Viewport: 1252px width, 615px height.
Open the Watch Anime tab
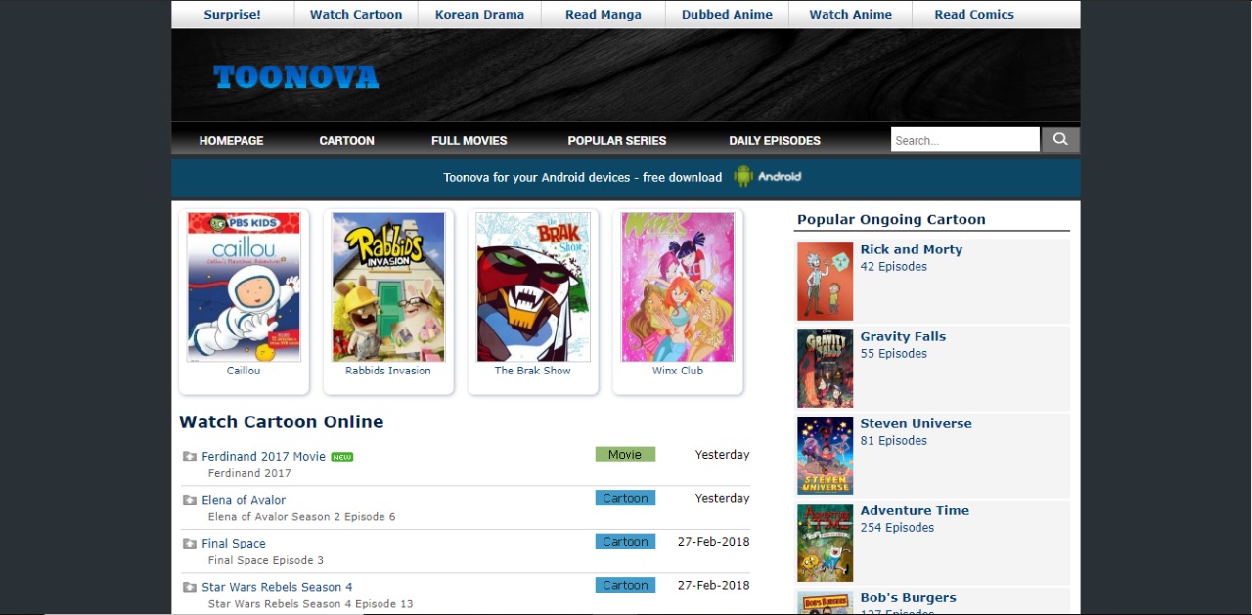[850, 15]
